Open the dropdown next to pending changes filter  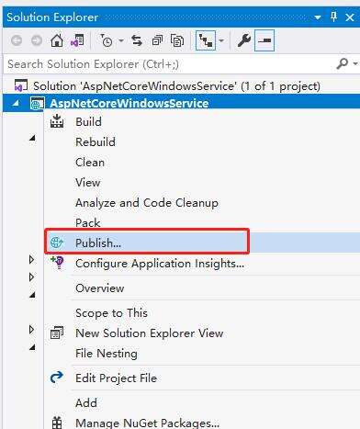[121, 40]
